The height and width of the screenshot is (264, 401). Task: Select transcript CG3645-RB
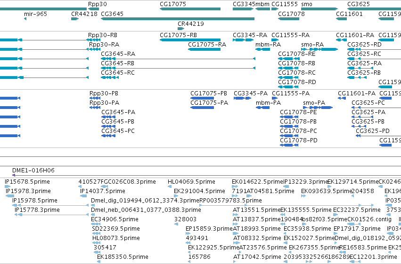[118, 63]
